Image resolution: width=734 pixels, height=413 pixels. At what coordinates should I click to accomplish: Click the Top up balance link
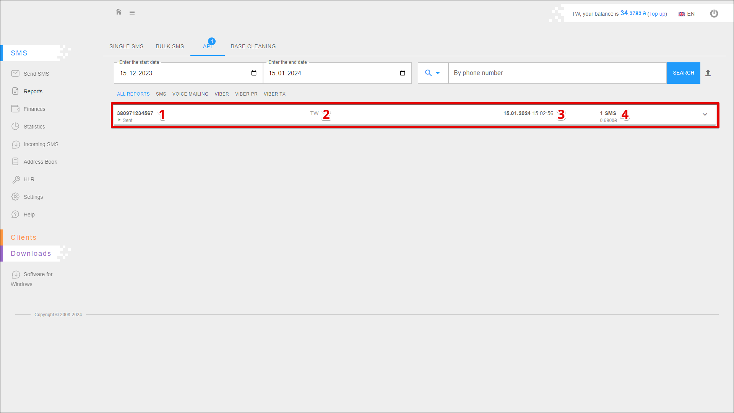(657, 14)
